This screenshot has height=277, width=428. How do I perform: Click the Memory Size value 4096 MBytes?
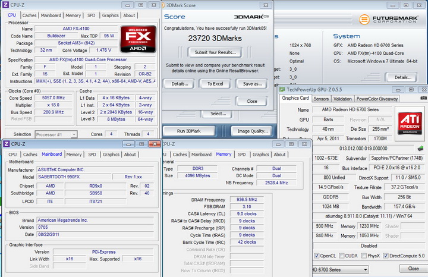(x=197, y=176)
